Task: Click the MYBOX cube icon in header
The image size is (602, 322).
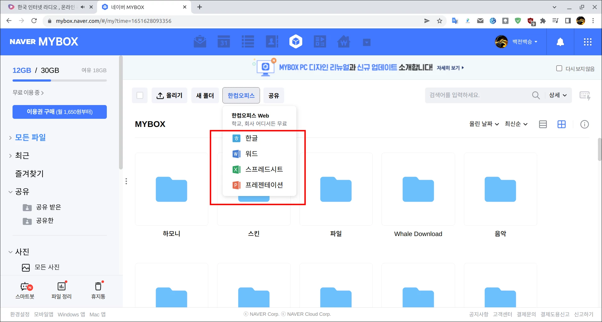Action: click(296, 42)
